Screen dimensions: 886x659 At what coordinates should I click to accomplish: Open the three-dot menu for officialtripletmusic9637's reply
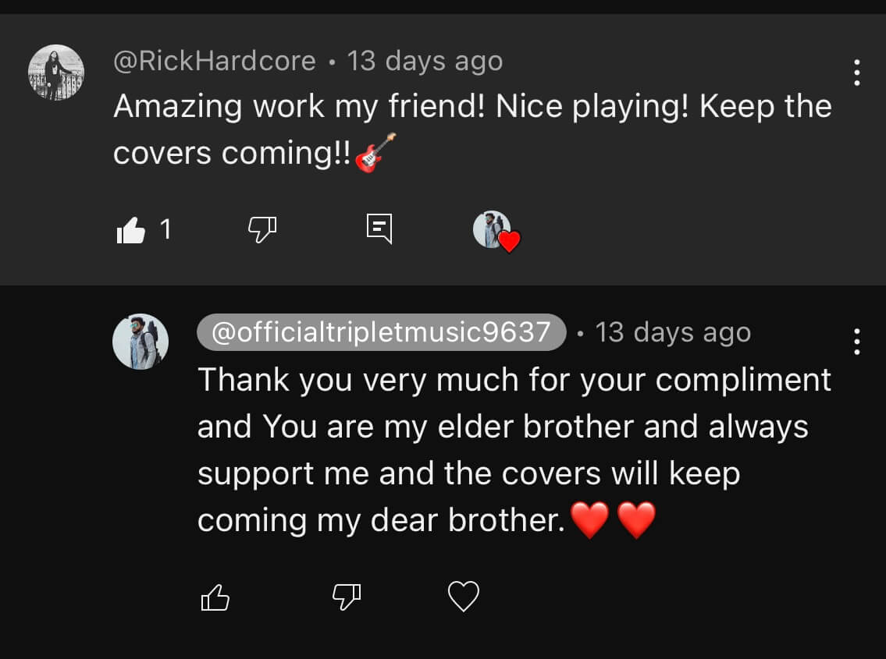[856, 342]
